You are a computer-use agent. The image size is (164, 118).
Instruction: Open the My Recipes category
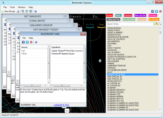pos(154,19)
